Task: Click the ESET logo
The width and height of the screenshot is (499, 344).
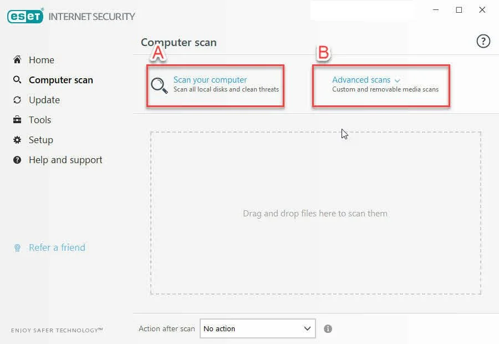Action: pos(26,16)
